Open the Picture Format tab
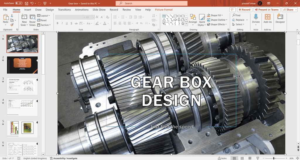300x160 pixels. (x=164, y=10)
